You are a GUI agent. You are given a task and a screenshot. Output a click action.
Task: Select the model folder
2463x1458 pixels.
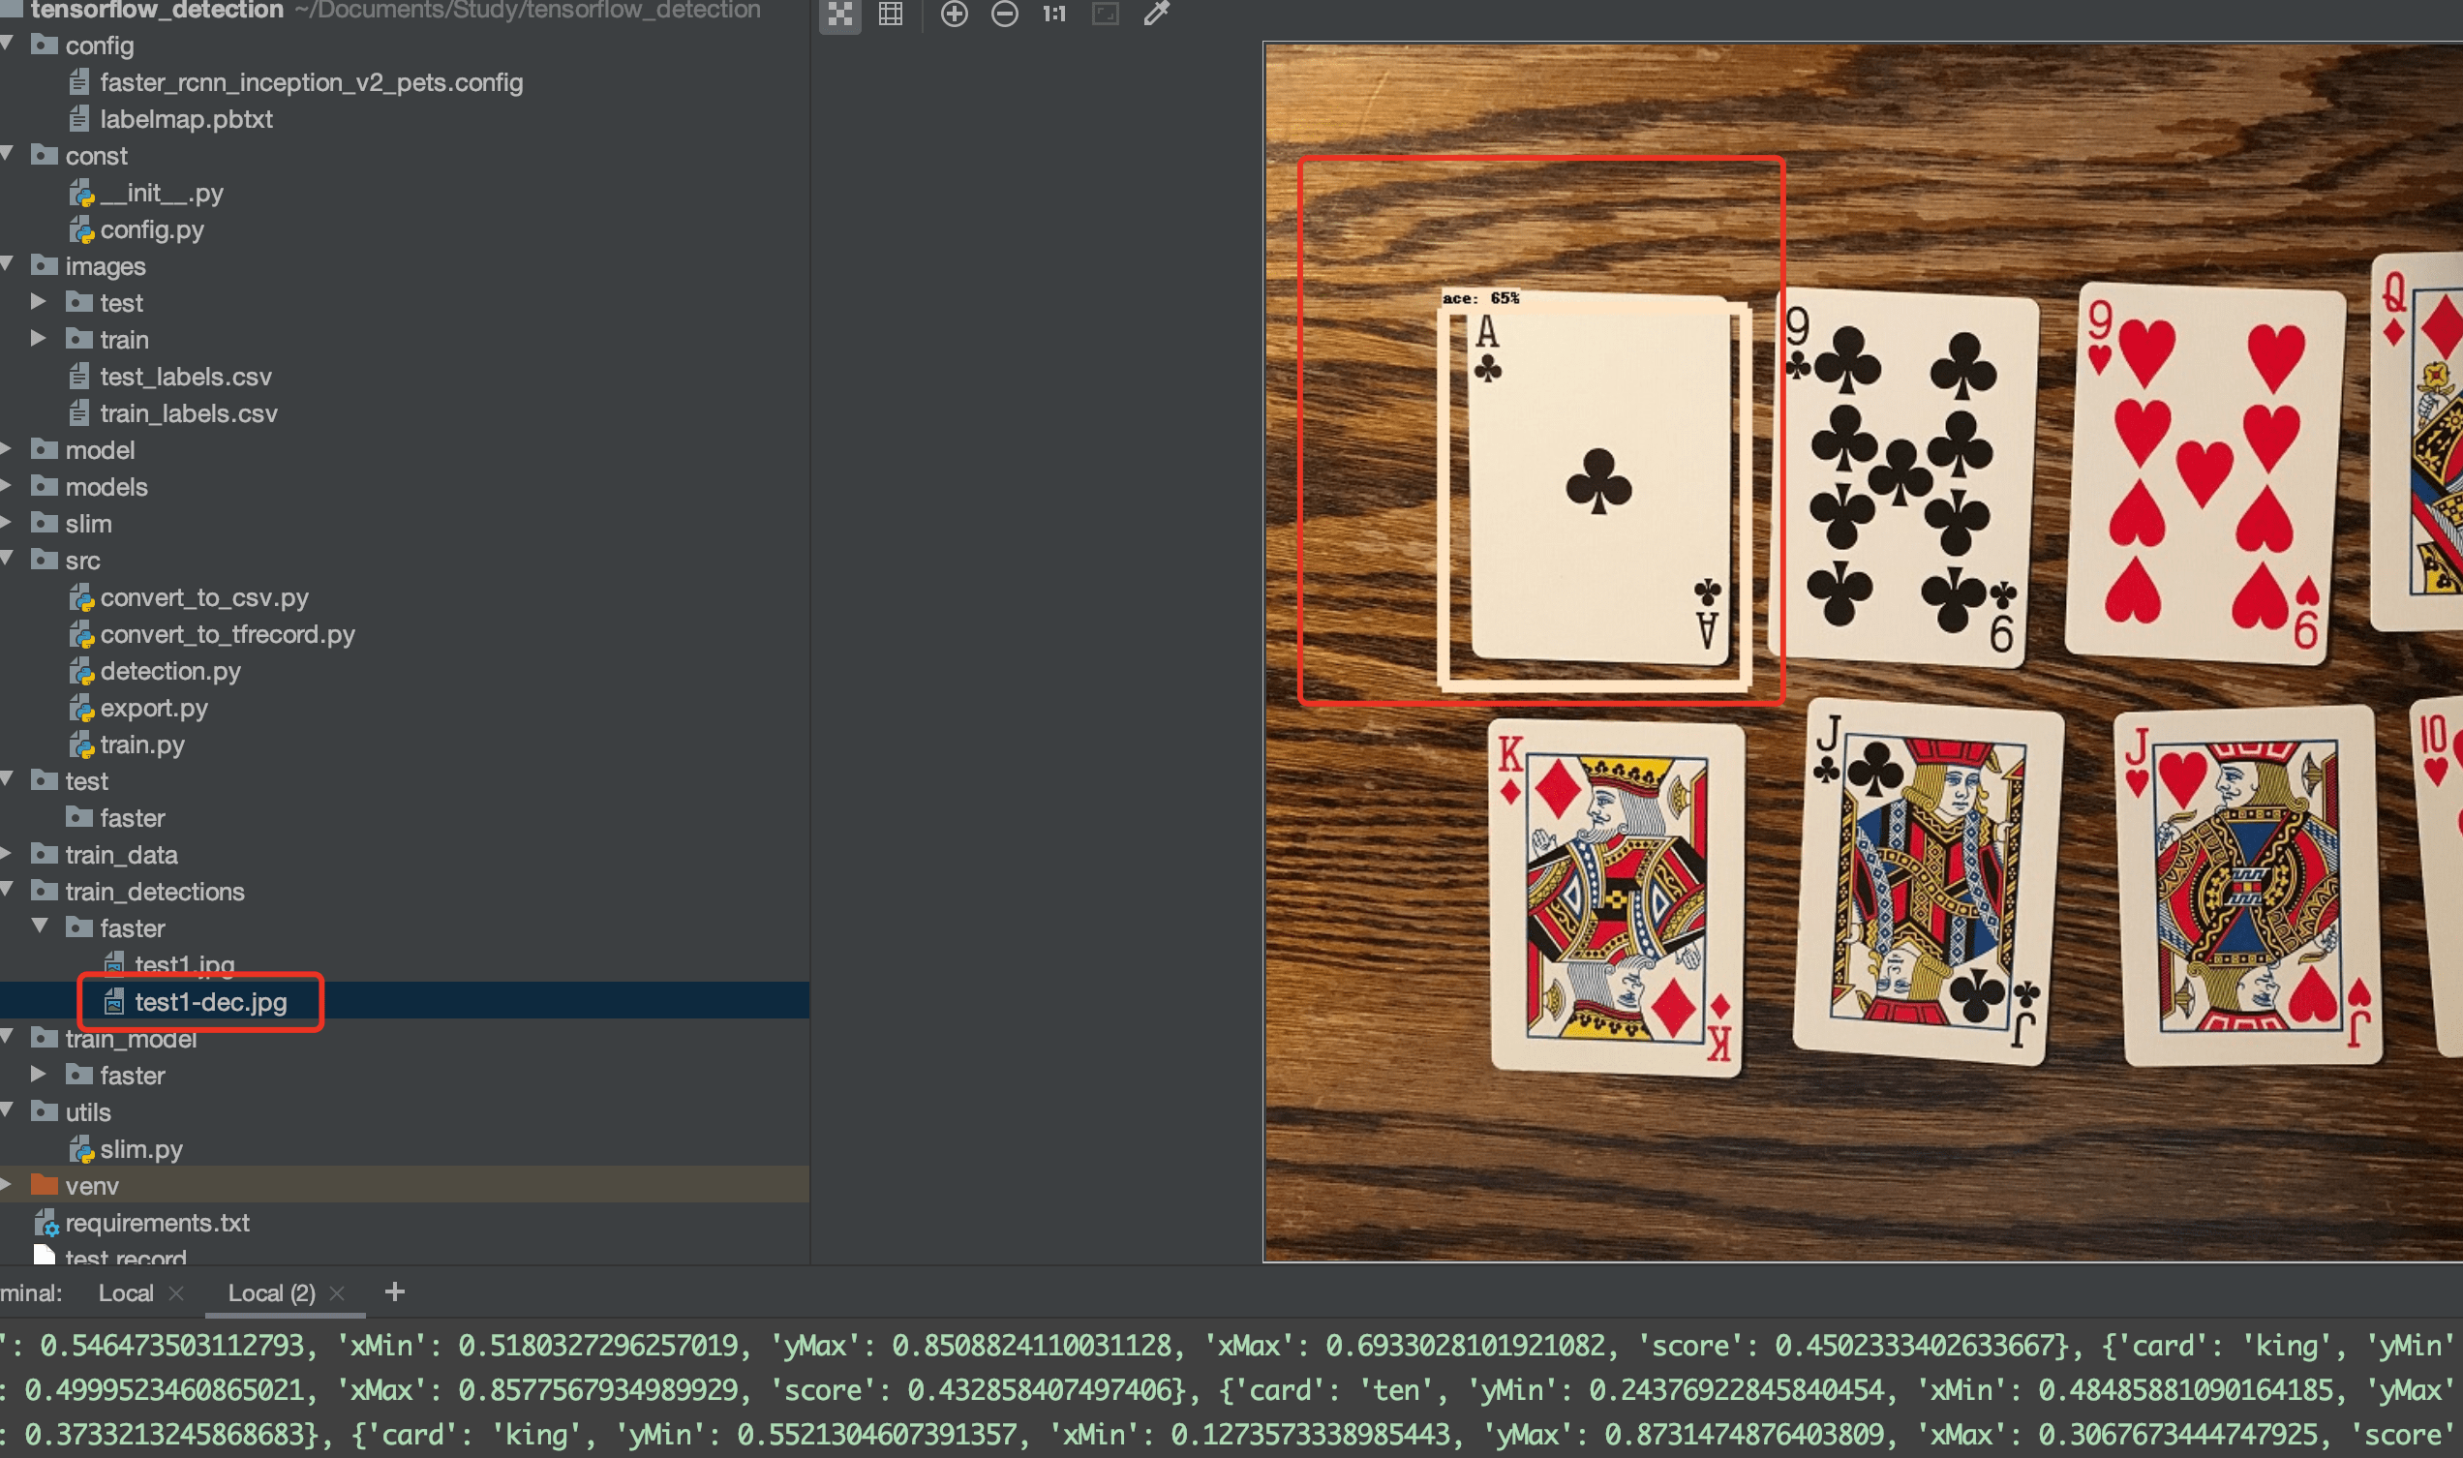click(x=99, y=450)
